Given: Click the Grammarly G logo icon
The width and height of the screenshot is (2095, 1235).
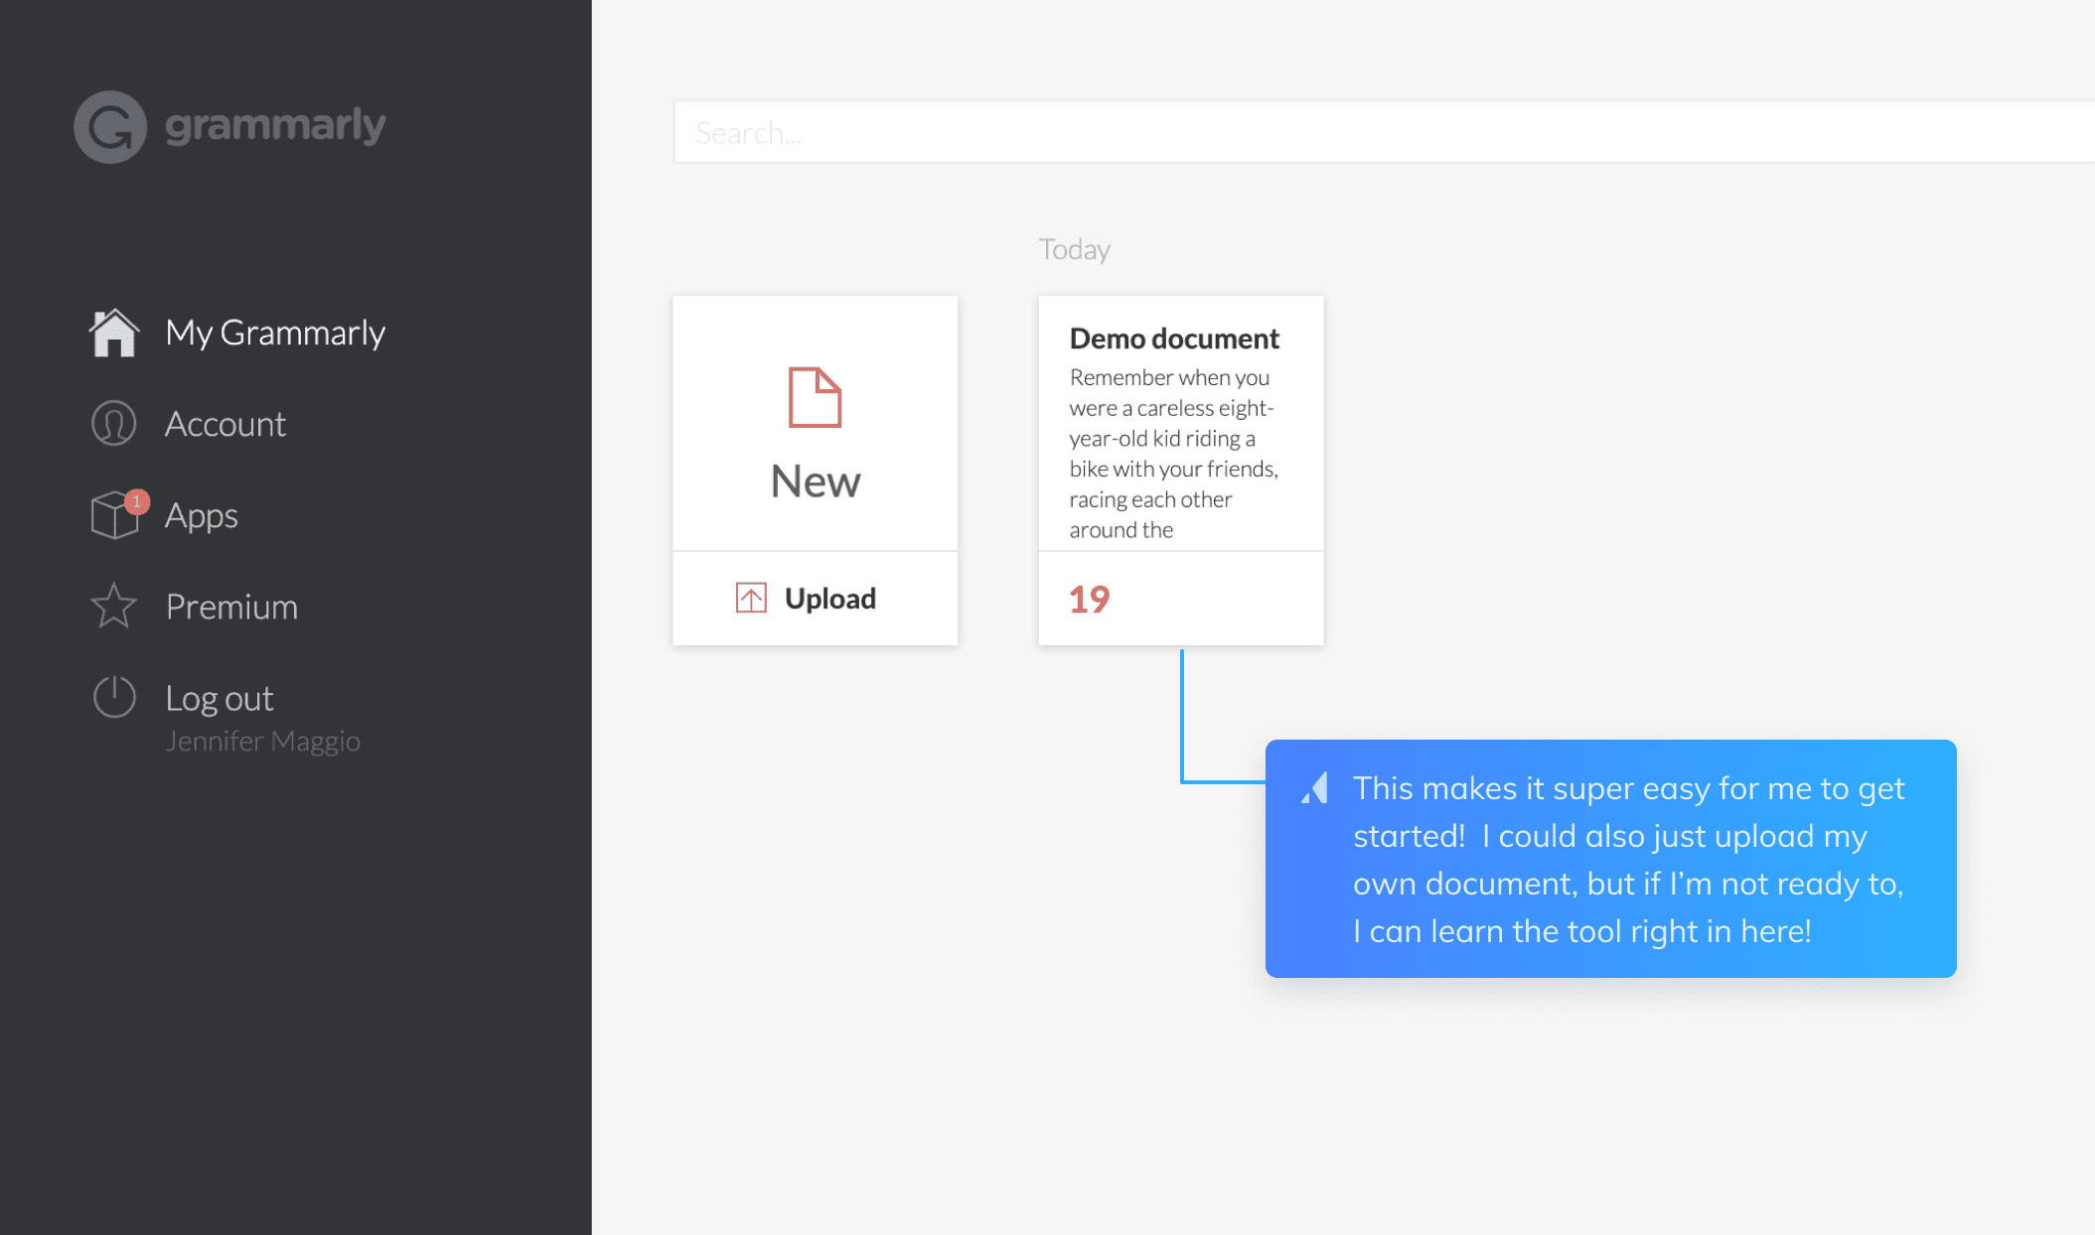Looking at the screenshot, I should 110,127.
